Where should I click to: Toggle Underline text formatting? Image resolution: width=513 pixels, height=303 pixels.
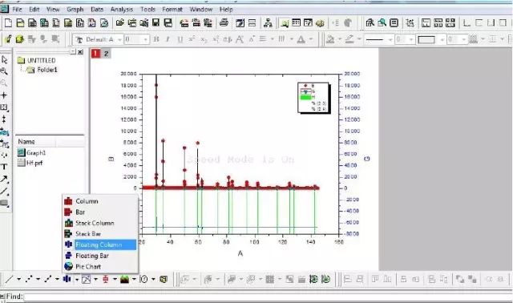tap(180, 39)
